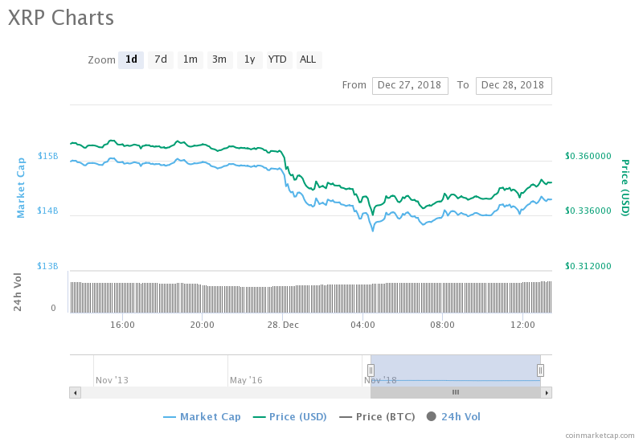
Task: Open the coinmarketcap.com credit link
Action: coord(600,436)
